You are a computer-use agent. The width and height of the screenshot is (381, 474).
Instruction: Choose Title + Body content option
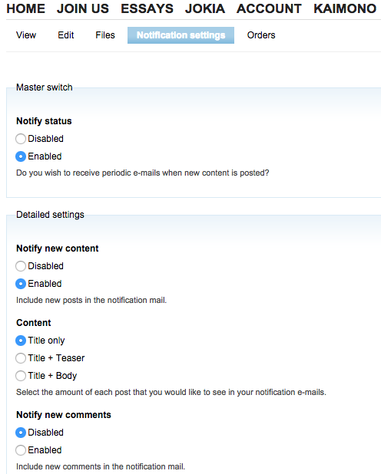[x=21, y=376]
